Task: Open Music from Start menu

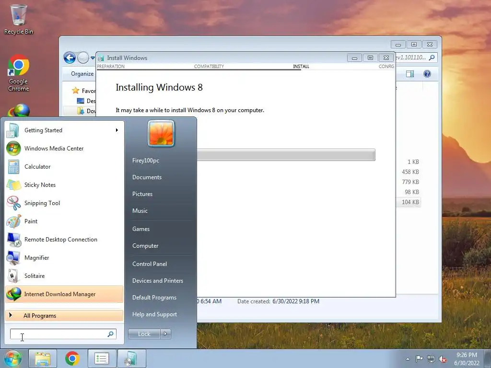Action: coord(140,211)
